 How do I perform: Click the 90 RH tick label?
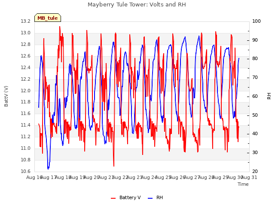255,40
